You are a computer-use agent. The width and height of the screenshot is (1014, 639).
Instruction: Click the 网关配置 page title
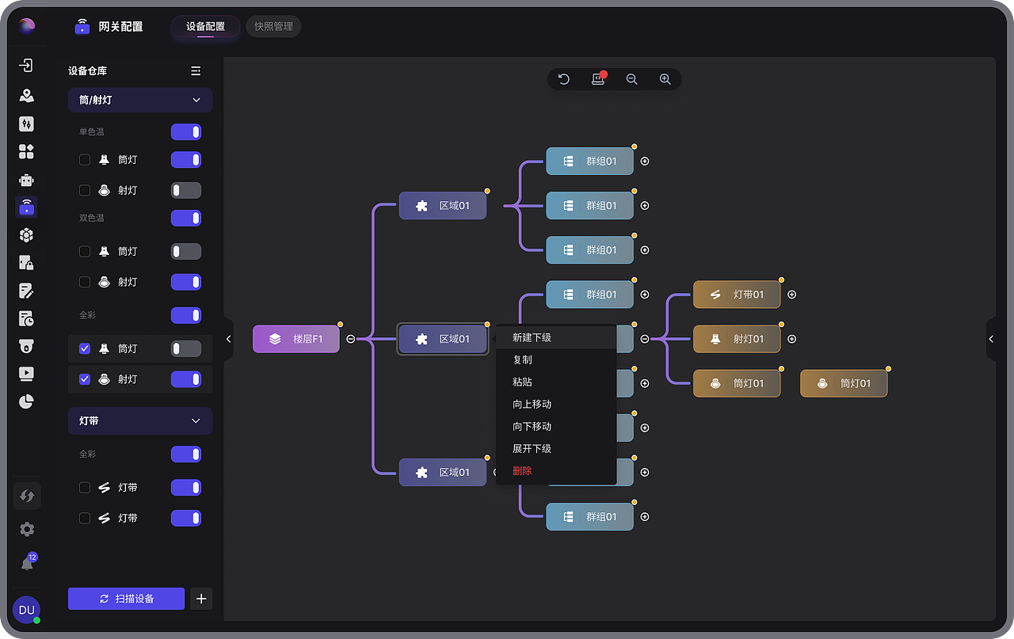pyautogui.click(x=121, y=26)
